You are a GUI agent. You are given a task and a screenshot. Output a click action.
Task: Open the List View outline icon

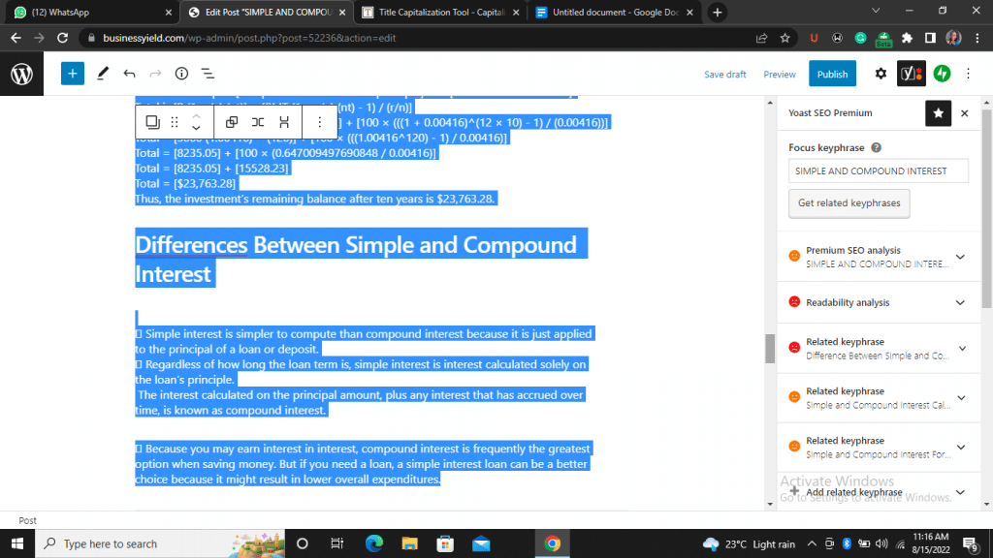(208, 74)
